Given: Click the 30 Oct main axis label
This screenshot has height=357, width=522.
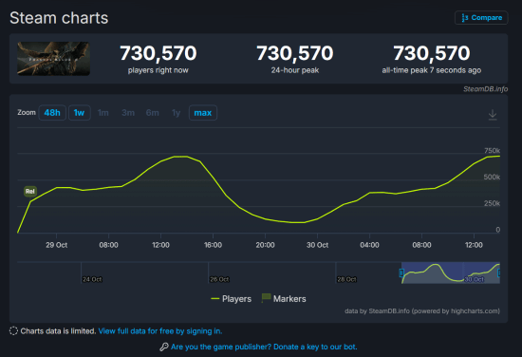Looking at the screenshot, I should 317,245.
